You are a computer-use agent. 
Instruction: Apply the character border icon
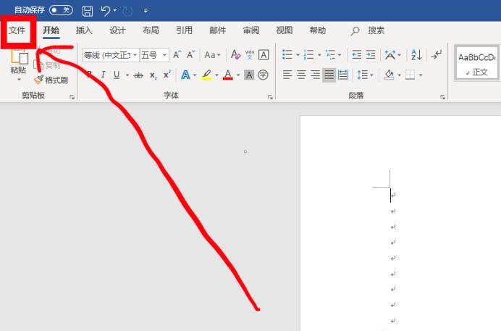pos(264,55)
